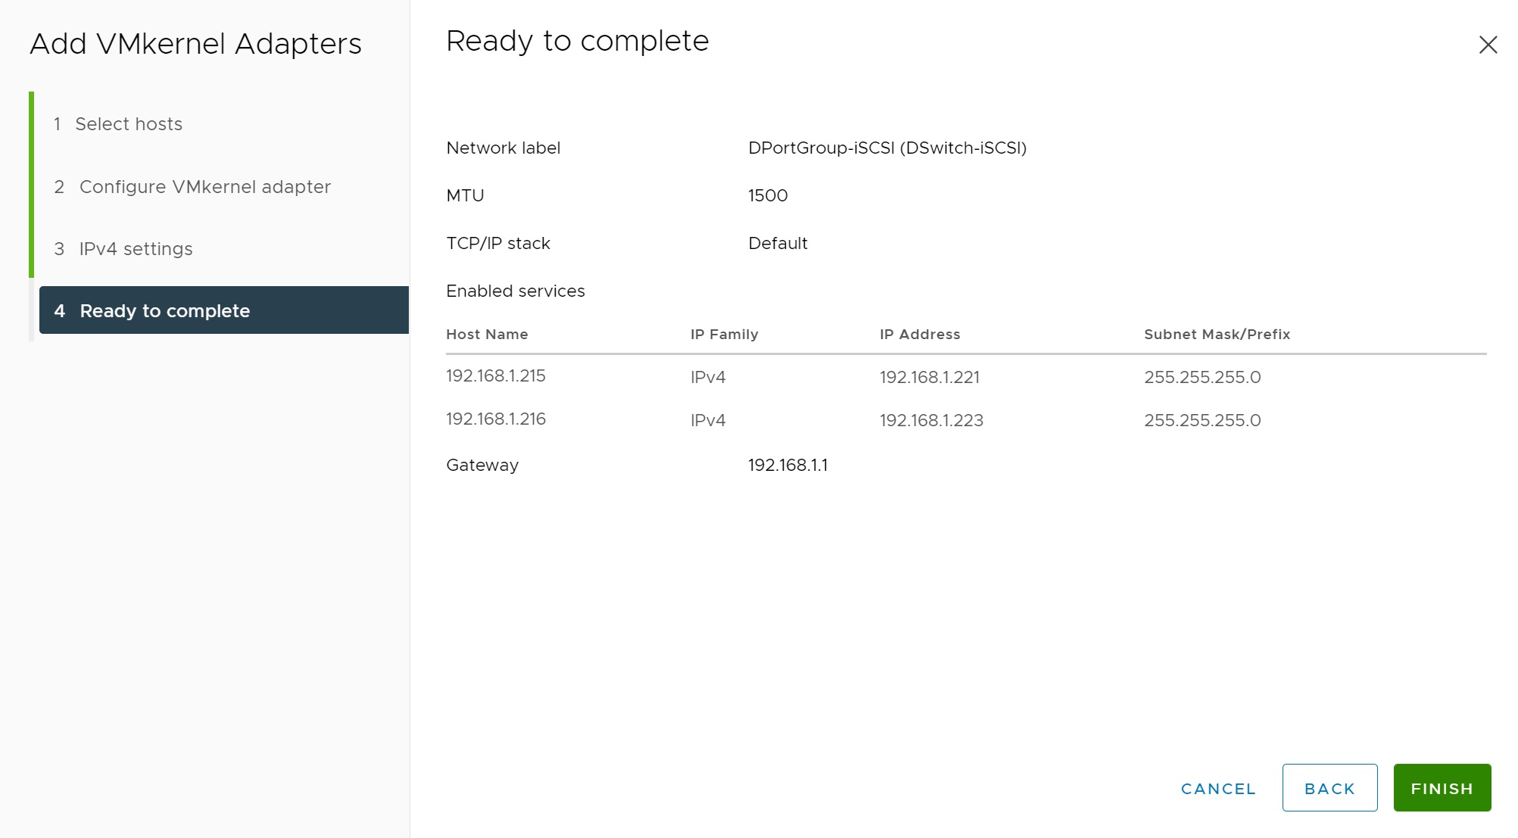Click the FINISH button
Image resolution: width=1518 pixels, height=838 pixels.
pyautogui.click(x=1442, y=788)
